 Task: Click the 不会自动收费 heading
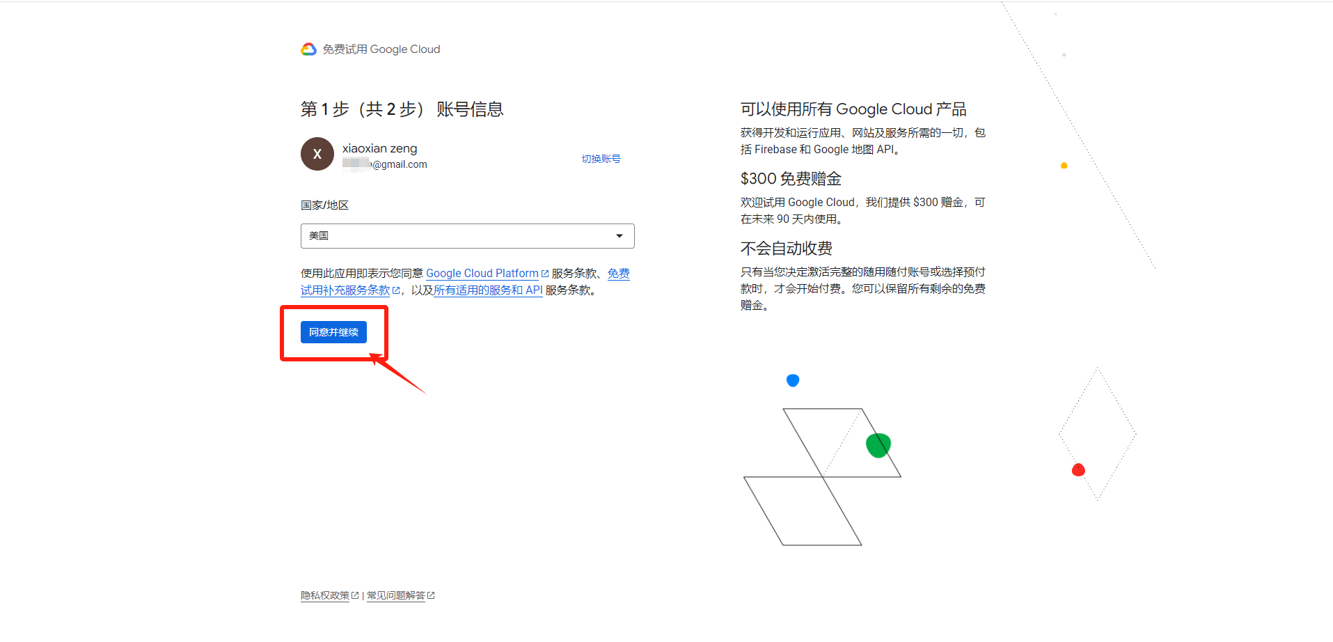[787, 249]
